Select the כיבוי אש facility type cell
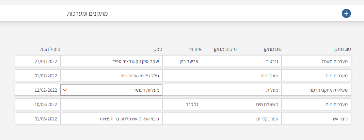 click(x=316, y=118)
